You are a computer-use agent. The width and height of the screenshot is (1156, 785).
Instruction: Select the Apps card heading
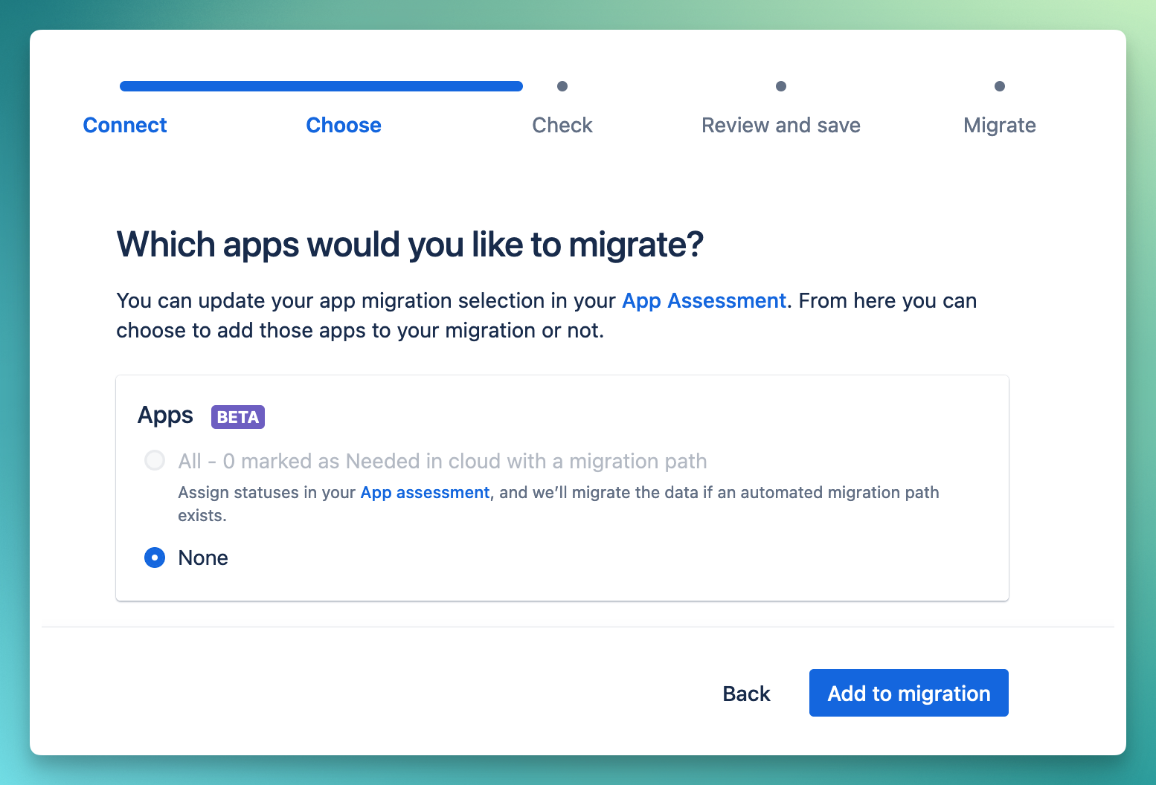164,415
